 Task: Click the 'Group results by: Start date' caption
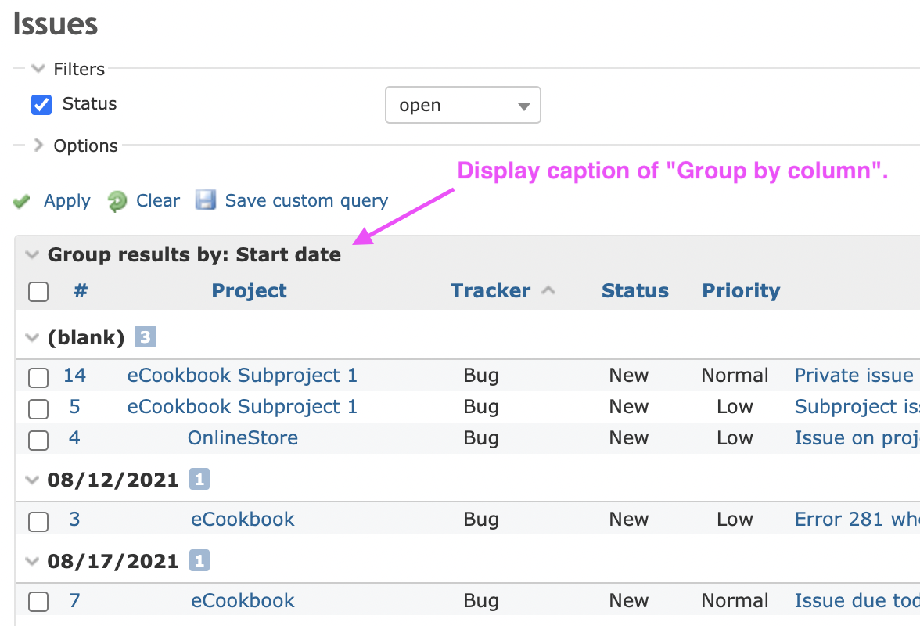coord(194,254)
